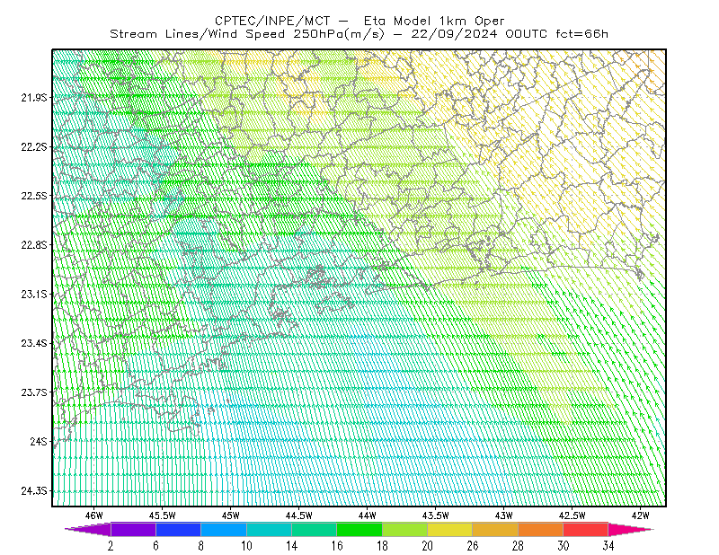
Task: Click legend value '14'
Action: click(x=291, y=546)
